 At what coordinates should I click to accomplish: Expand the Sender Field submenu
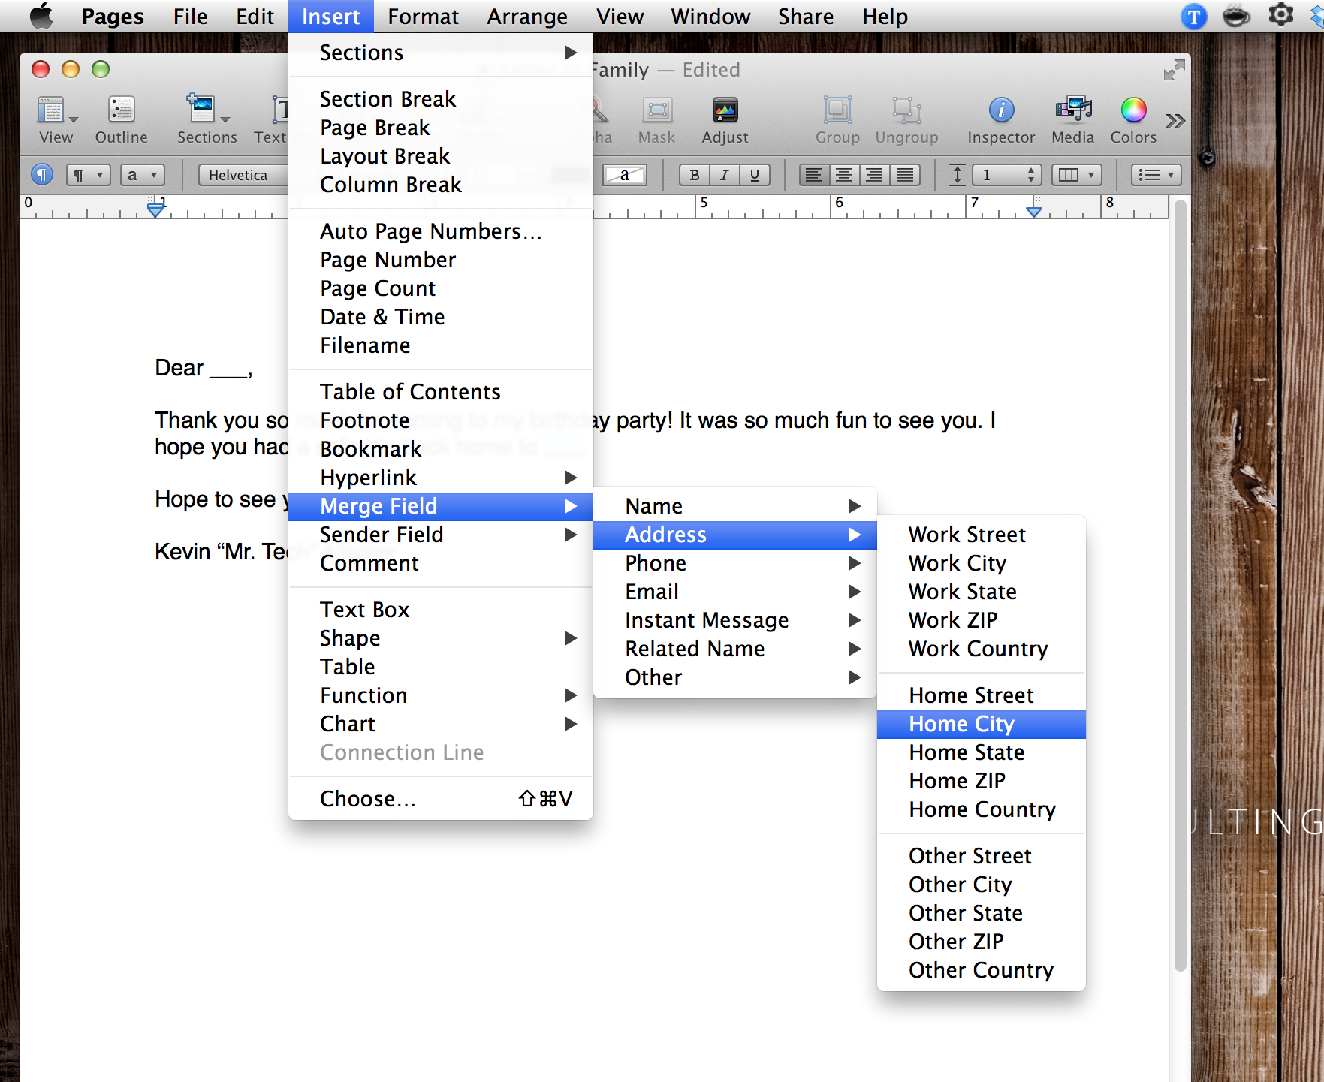tap(441, 535)
